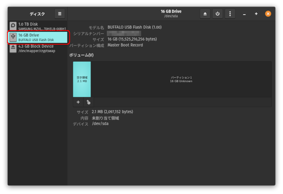This screenshot has width=283, height=194.
Task: Select the パーティション 1 16 GB Unknown volume
Action: coord(181,79)
